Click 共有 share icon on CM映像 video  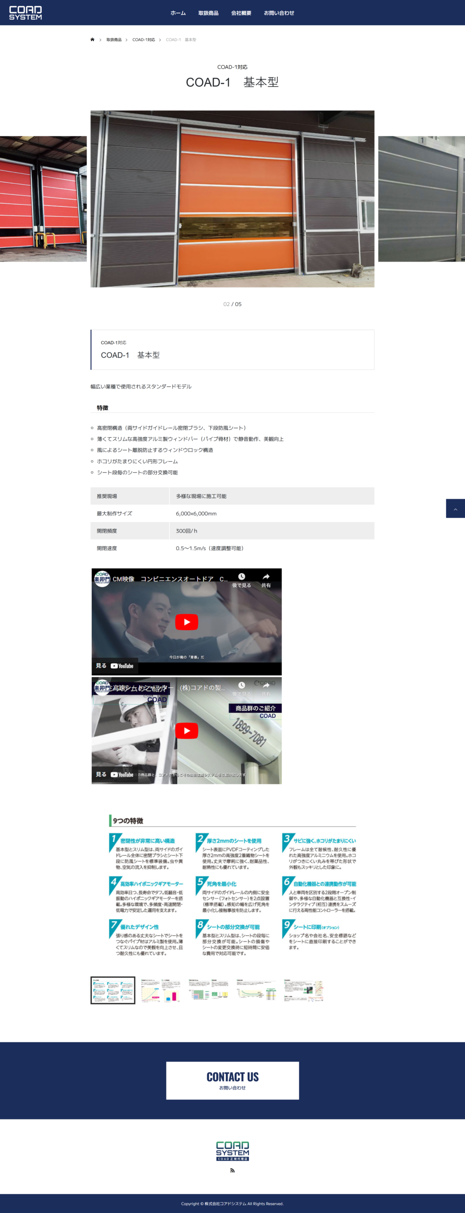click(266, 579)
